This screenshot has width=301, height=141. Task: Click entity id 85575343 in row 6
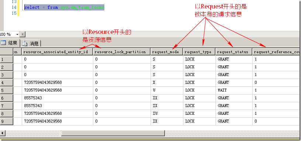[x=58, y=98]
